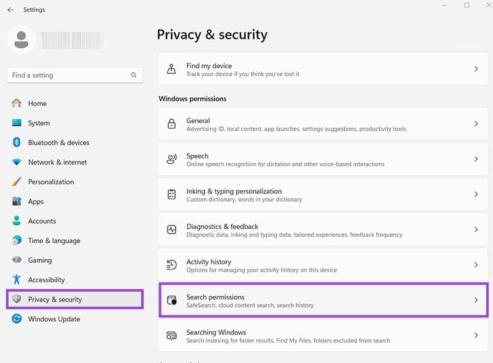Expand the Find my device chevron
The height and width of the screenshot is (363, 493).
tap(476, 69)
